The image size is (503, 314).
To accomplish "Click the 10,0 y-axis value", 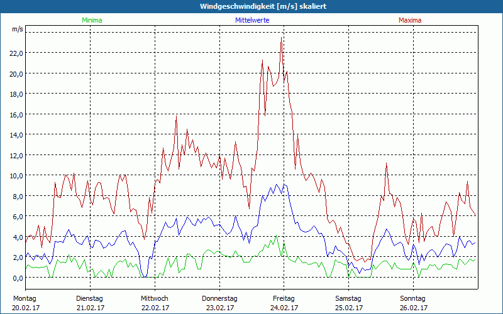I will coord(16,176).
